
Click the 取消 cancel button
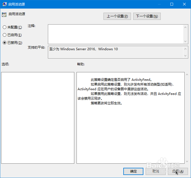pyautogui.click(x=156, y=171)
